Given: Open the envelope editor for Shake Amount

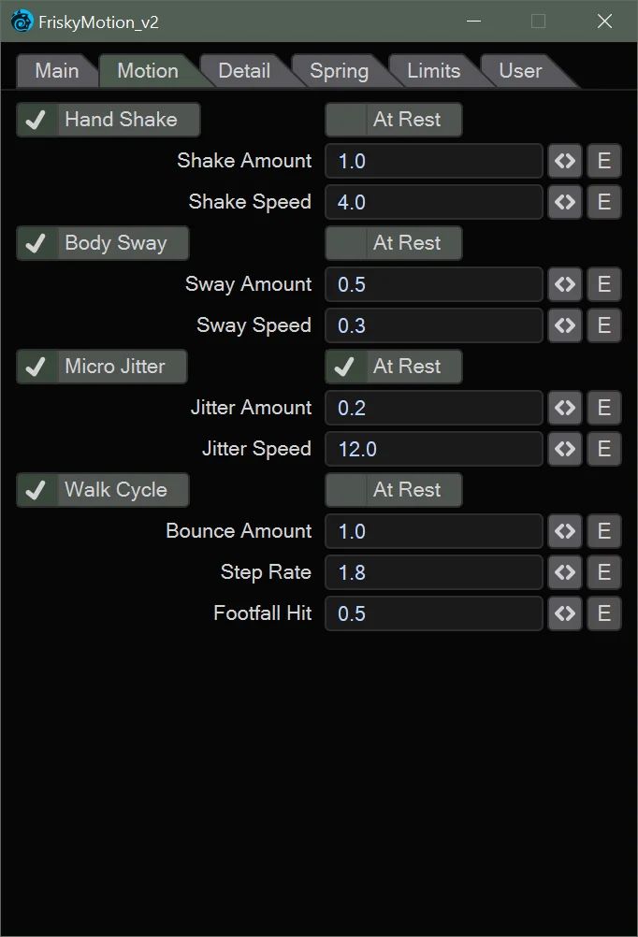Looking at the screenshot, I should [603, 161].
